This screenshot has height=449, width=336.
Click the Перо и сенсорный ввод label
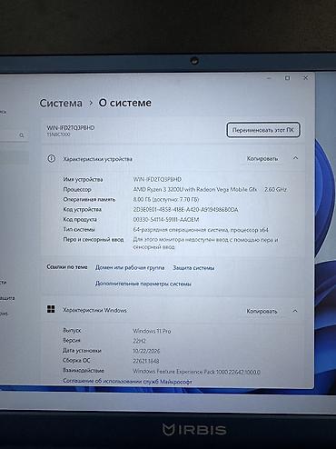94,240
